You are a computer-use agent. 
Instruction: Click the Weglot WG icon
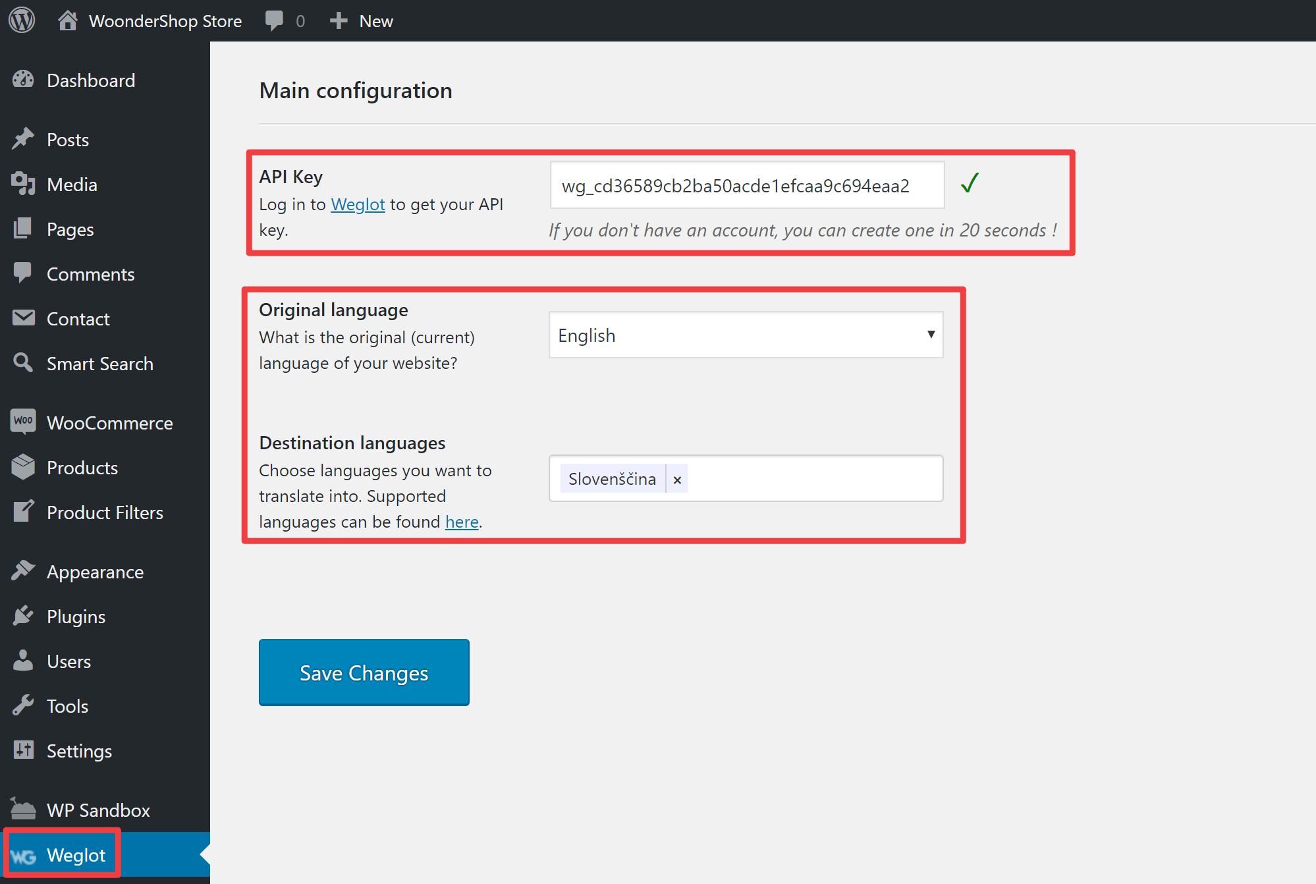(23, 856)
